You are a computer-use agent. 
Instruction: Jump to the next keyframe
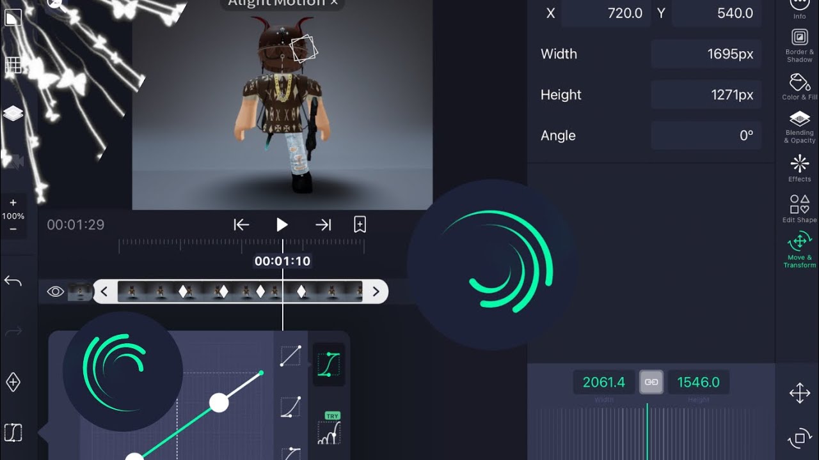point(323,224)
